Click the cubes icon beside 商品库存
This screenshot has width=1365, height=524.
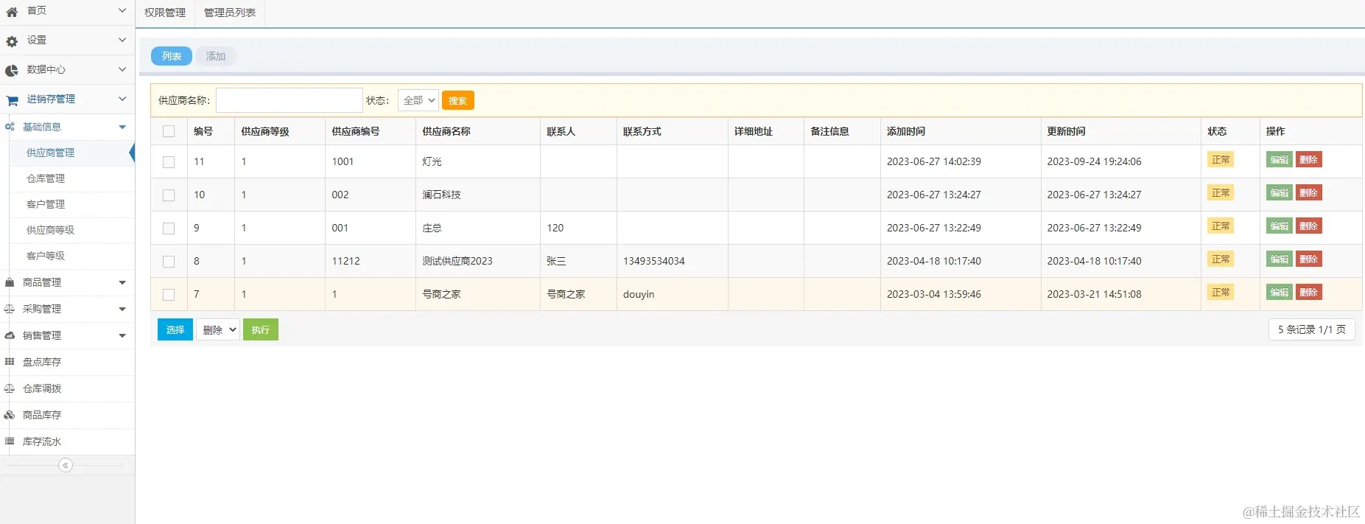10,415
